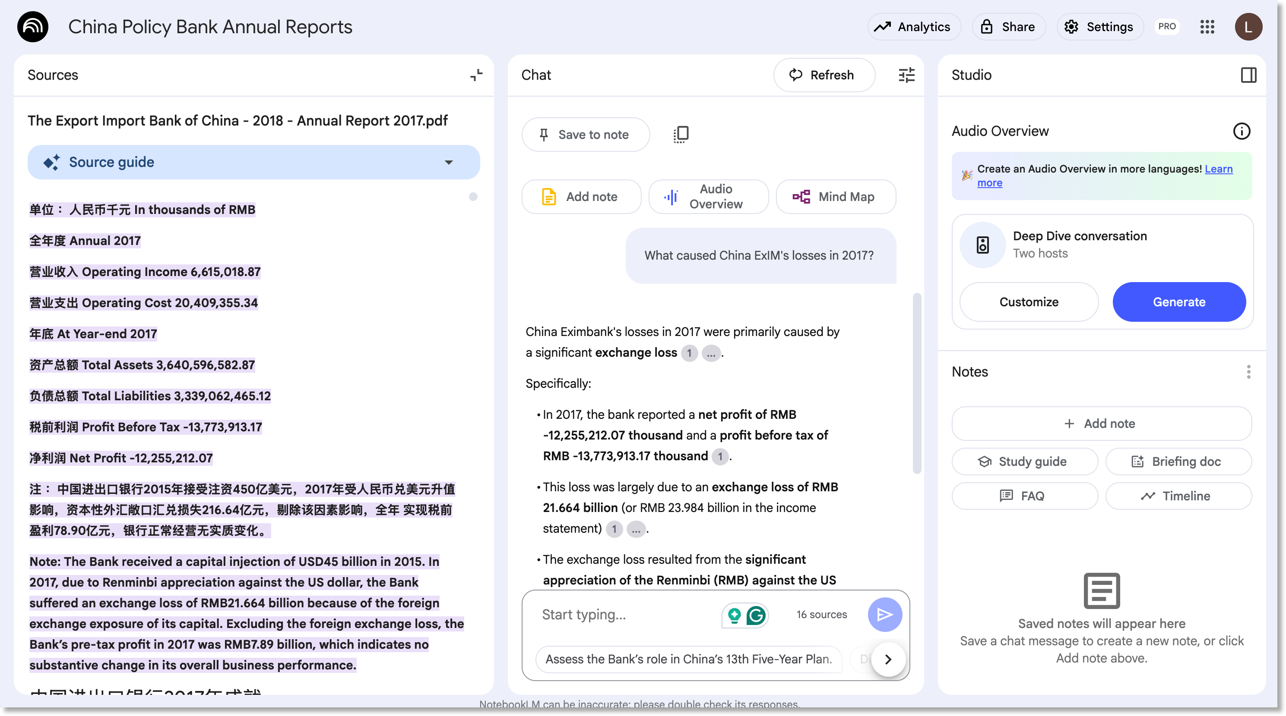Collapse the Studio panel icon
The image size is (1286, 716).
click(1248, 75)
